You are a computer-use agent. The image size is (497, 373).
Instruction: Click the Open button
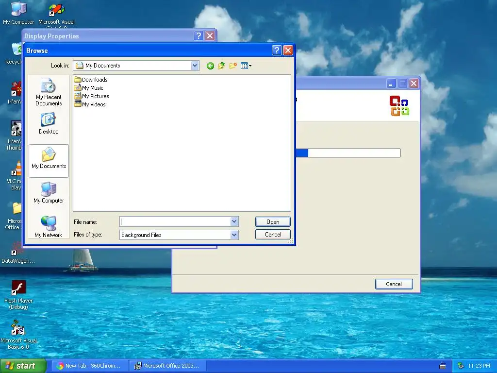click(x=273, y=221)
